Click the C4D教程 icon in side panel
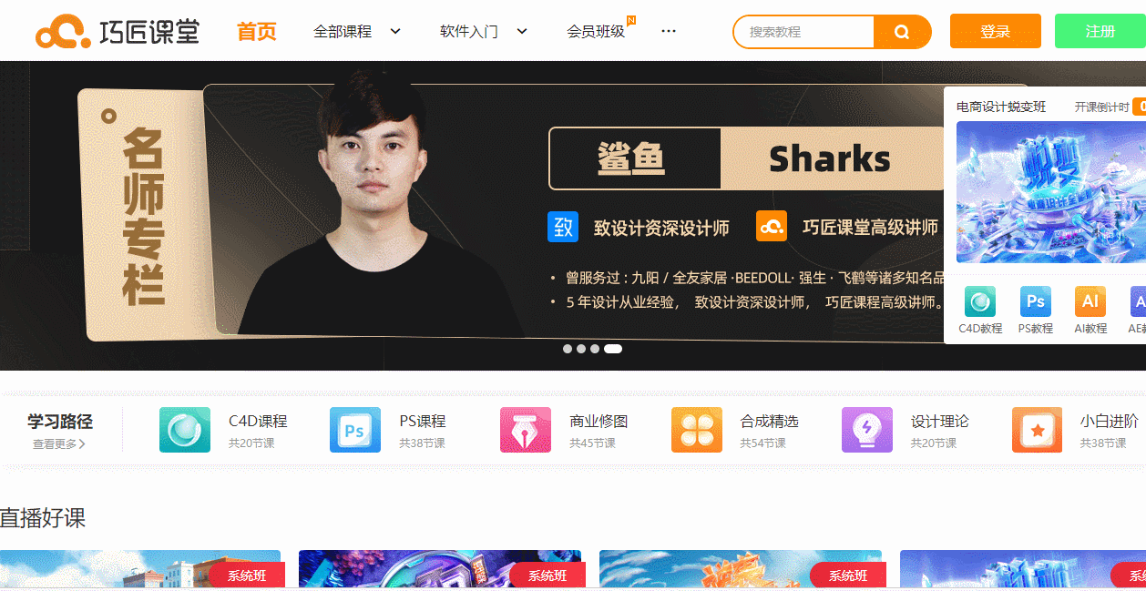Screen dimensions: 1146x591 point(980,301)
